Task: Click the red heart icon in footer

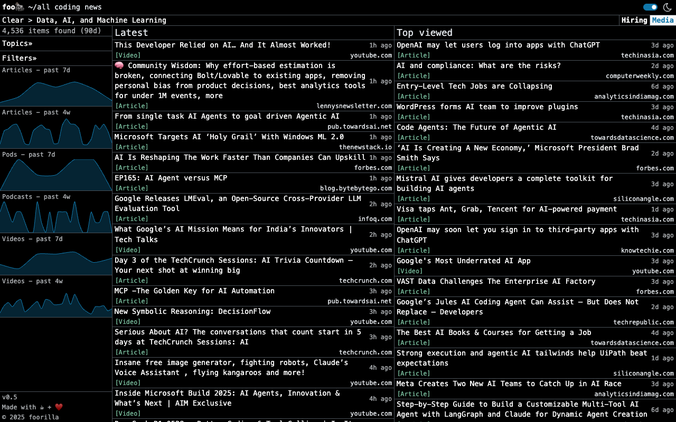Action: pyautogui.click(x=59, y=407)
